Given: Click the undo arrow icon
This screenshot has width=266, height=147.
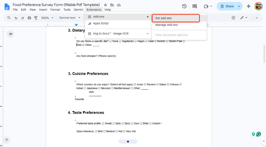Looking at the screenshot, I should click(x=16, y=18).
